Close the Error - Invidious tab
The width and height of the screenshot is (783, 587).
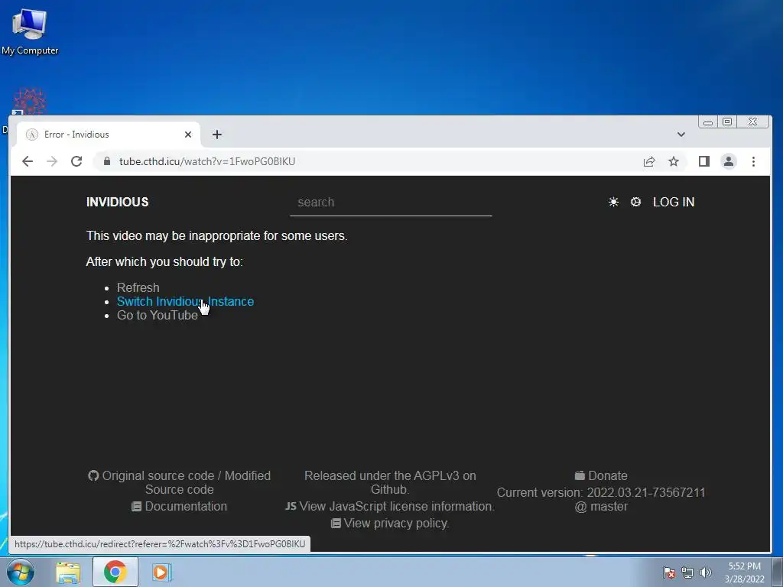pos(188,135)
